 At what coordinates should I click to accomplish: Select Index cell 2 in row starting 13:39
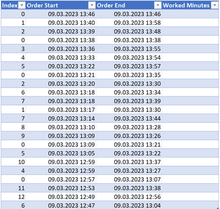tap(13, 31)
